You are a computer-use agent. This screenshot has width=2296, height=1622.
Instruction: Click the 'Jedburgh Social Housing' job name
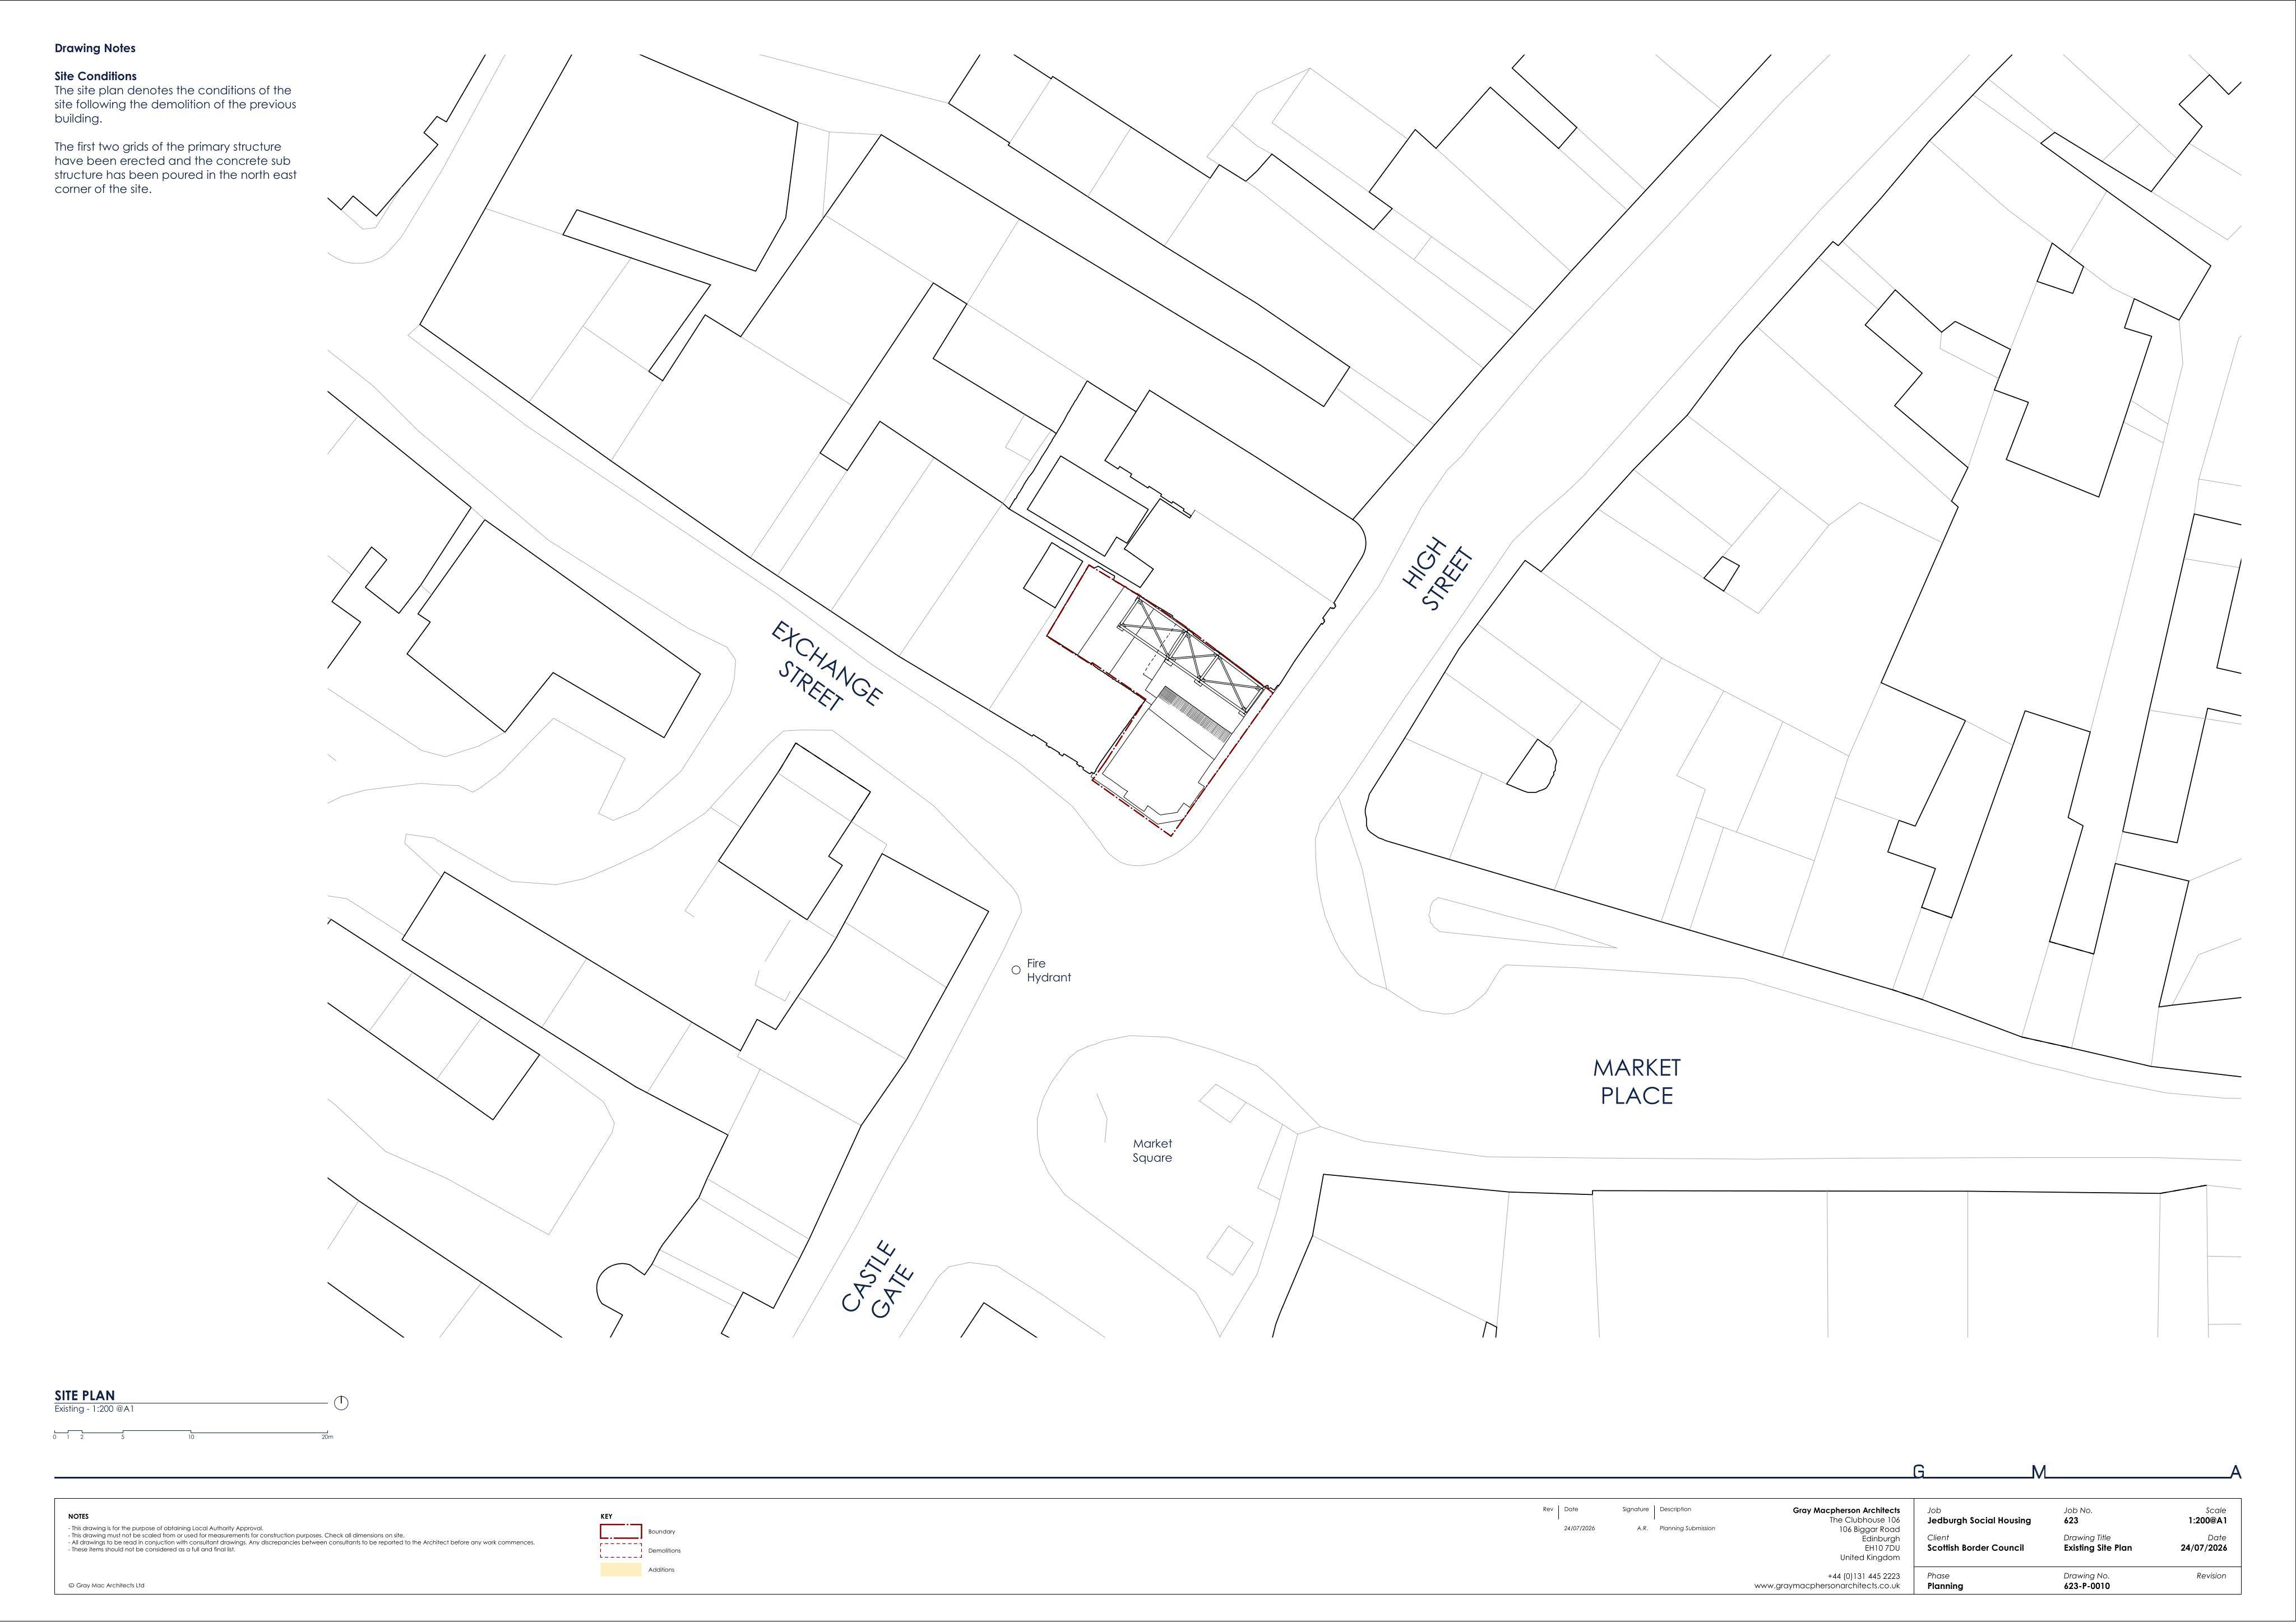point(1979,1520)
